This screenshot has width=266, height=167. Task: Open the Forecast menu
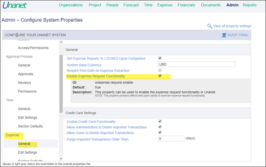tap(131, 5)
